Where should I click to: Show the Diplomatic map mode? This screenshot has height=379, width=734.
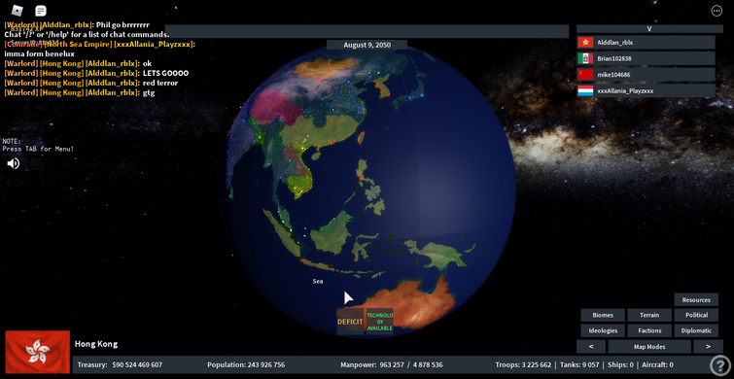point(696,330)
